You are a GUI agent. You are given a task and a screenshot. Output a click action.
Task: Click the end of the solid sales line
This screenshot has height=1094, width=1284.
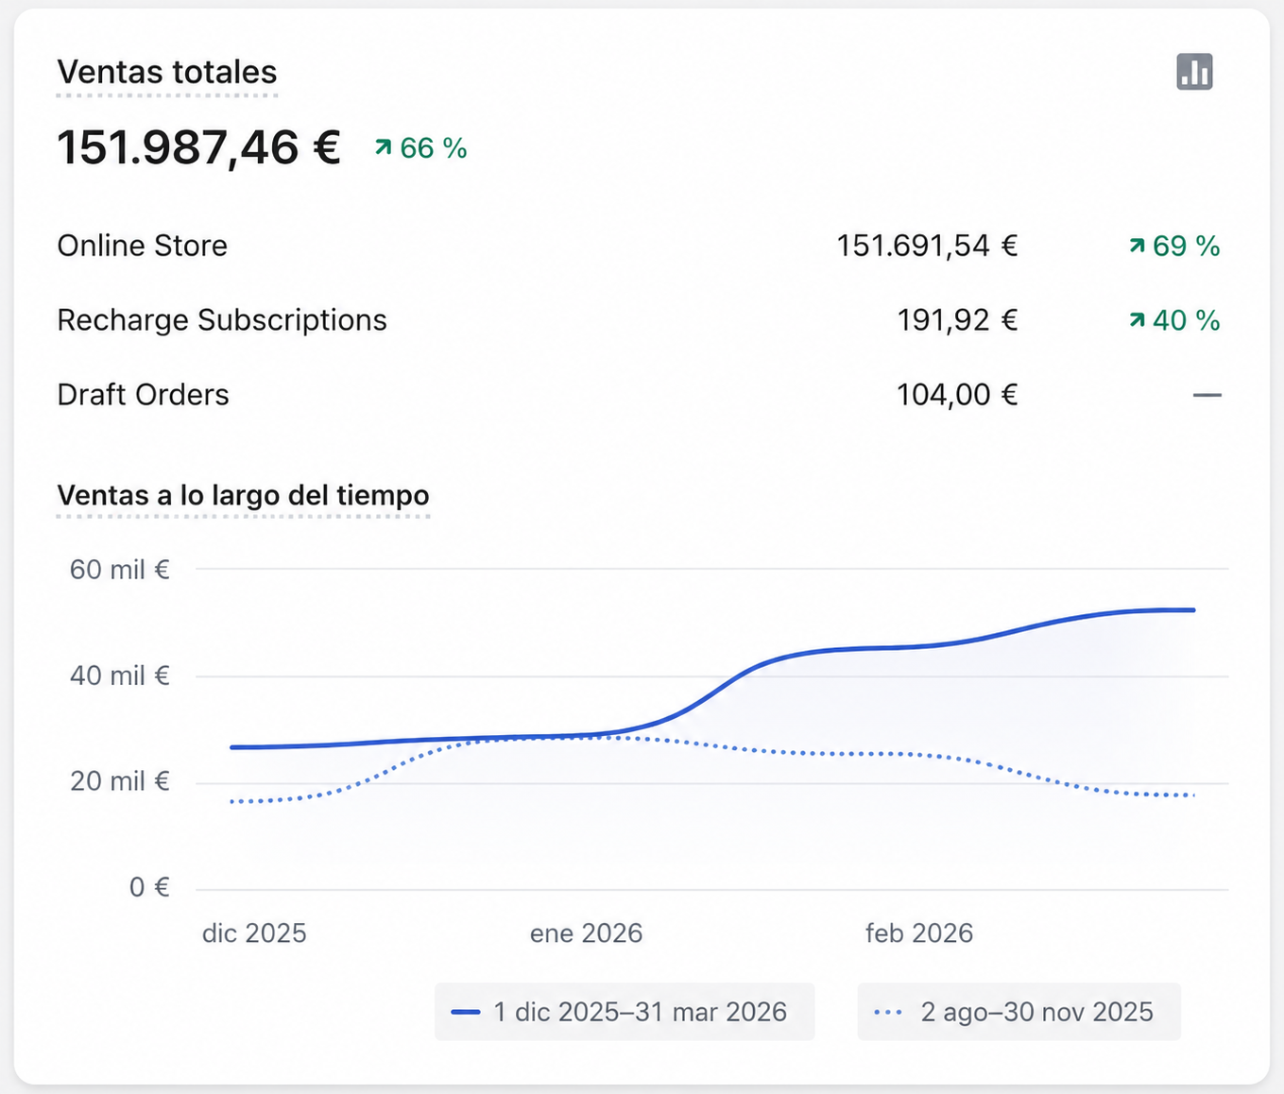point(1193,610)
